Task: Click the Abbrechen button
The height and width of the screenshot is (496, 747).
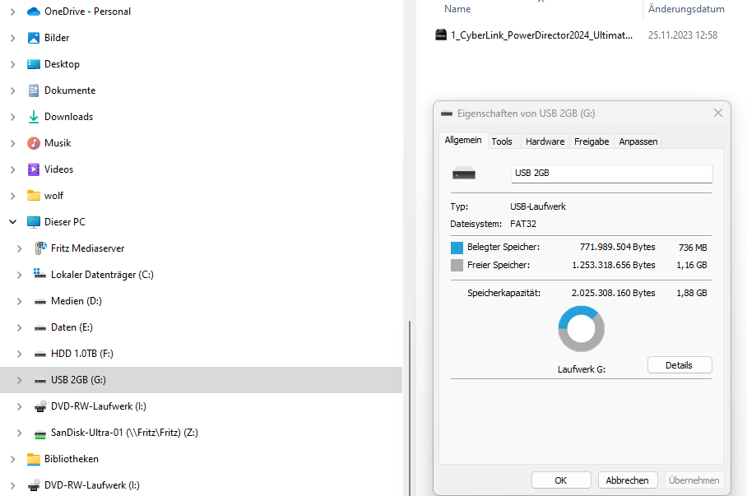Action: click(628, 480)
